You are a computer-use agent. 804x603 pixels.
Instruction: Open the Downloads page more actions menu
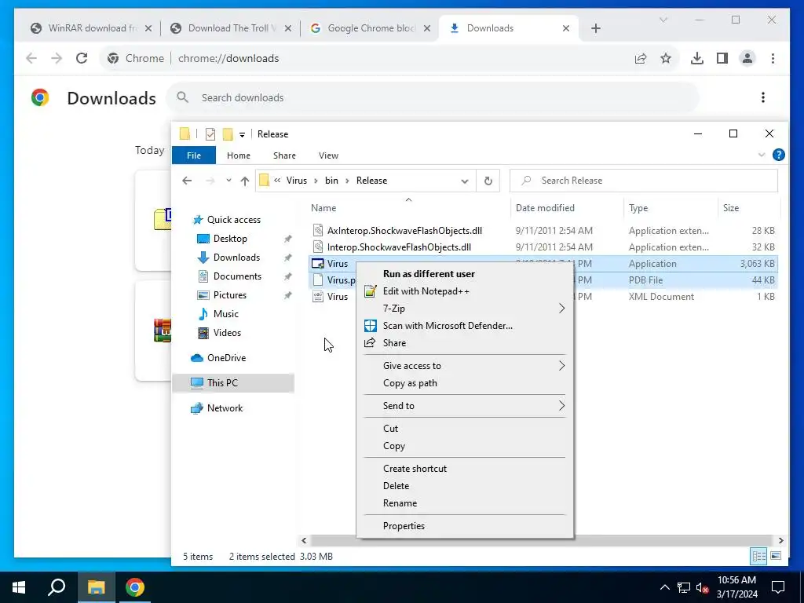pyautogui.click(x=763, y=97)
